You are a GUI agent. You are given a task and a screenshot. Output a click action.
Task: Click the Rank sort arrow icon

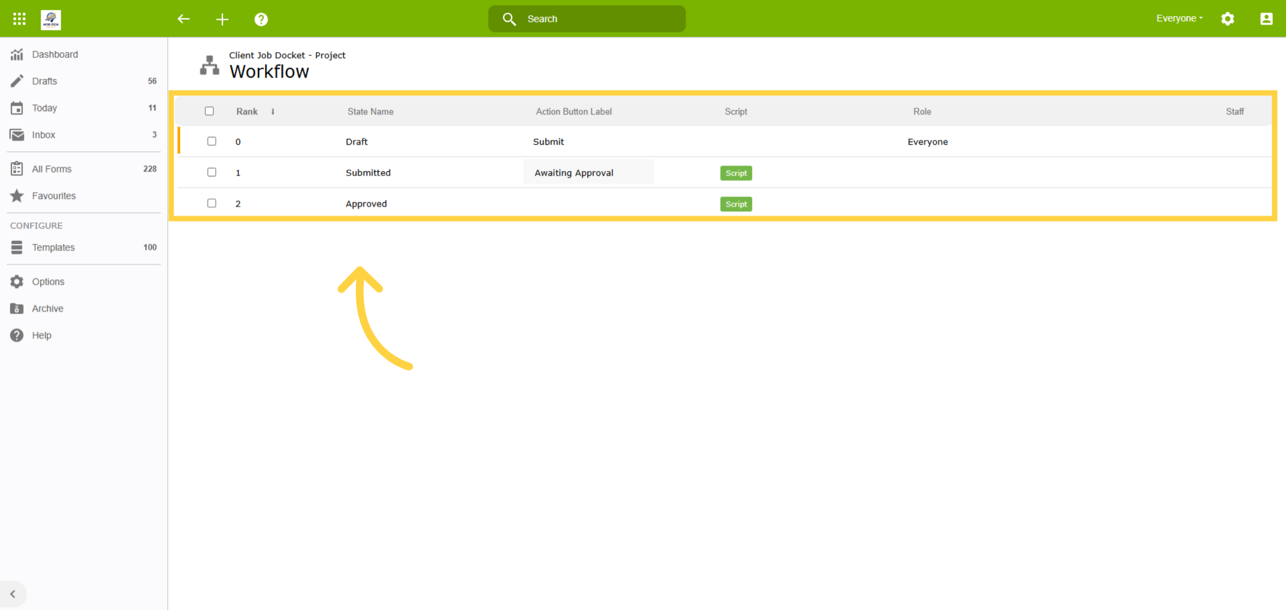coord(273,111)
